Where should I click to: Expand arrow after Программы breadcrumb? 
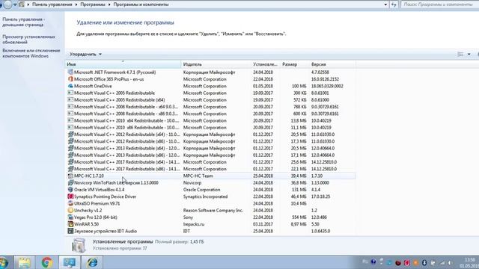pyautogui.click(x=109, y=4)
